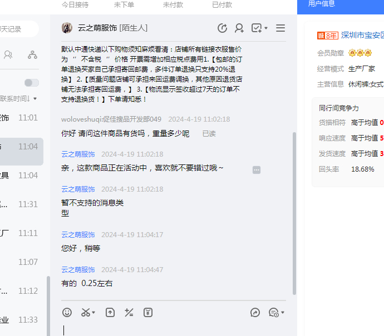Click quick reply chat-clock icon
Image resolution: width=384 pixels, height=336 pixels.
pos(274,312)
